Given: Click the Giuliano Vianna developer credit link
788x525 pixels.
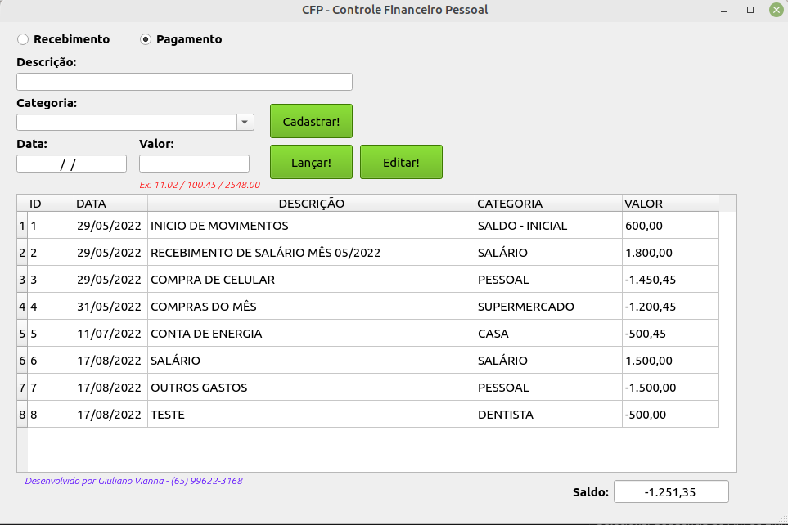Looking at the screenshot, I should coord(133,481).
